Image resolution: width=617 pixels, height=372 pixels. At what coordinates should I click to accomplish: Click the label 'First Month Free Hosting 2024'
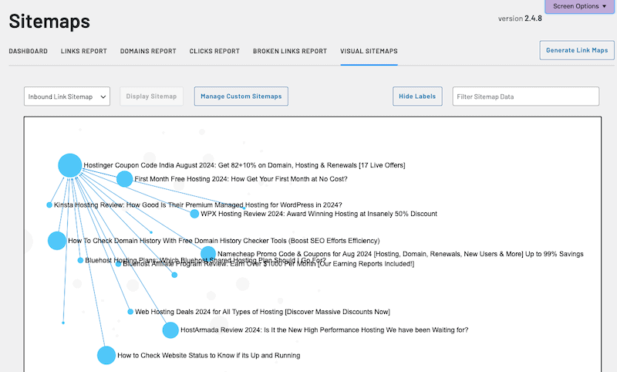coord(241,179)
